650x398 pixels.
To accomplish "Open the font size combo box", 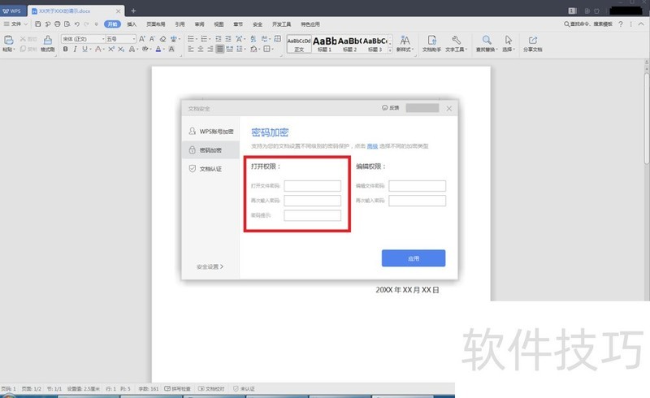I will 120,39.
